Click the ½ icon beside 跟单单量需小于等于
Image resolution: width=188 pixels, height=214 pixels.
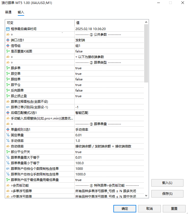tap(8, 163)
